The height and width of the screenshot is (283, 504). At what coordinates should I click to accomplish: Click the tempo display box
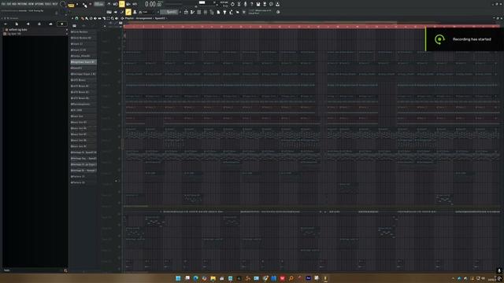coord(99,4)
